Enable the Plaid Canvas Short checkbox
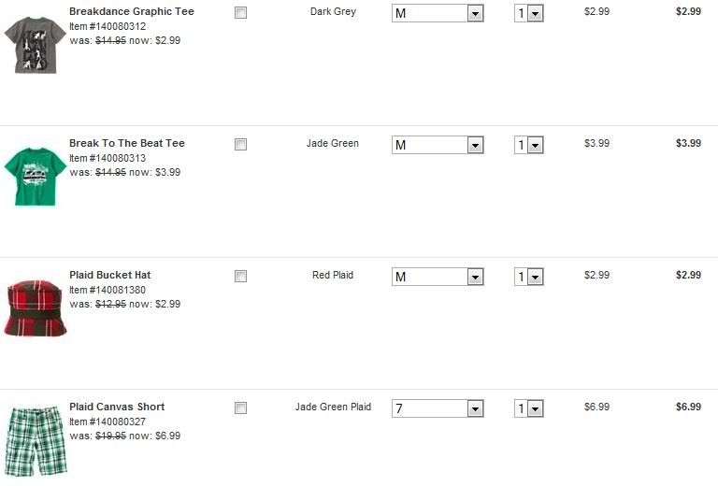Image resolution: width=718 pixels, height=486 pixels. 240,408
